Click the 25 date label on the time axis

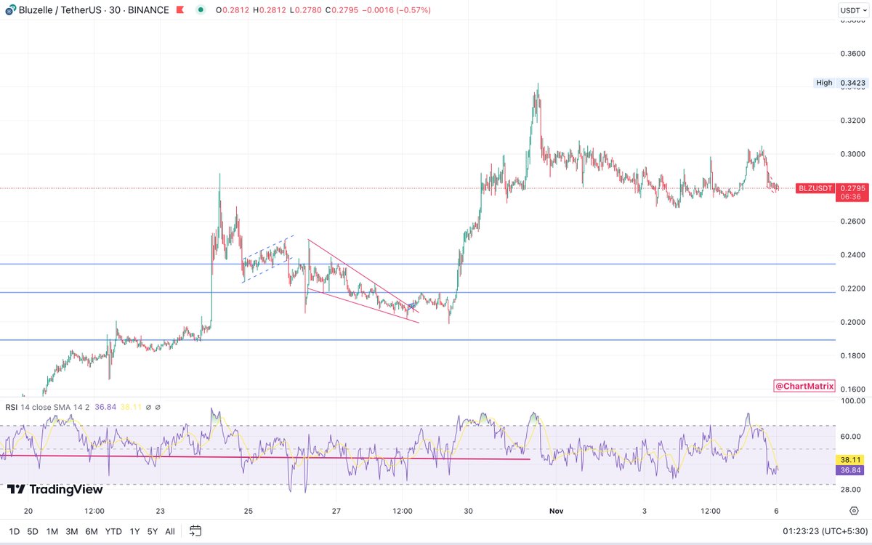[248, 511]
